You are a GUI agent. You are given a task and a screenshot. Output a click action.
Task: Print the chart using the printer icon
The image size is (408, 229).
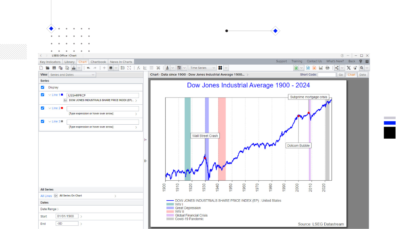327,68
